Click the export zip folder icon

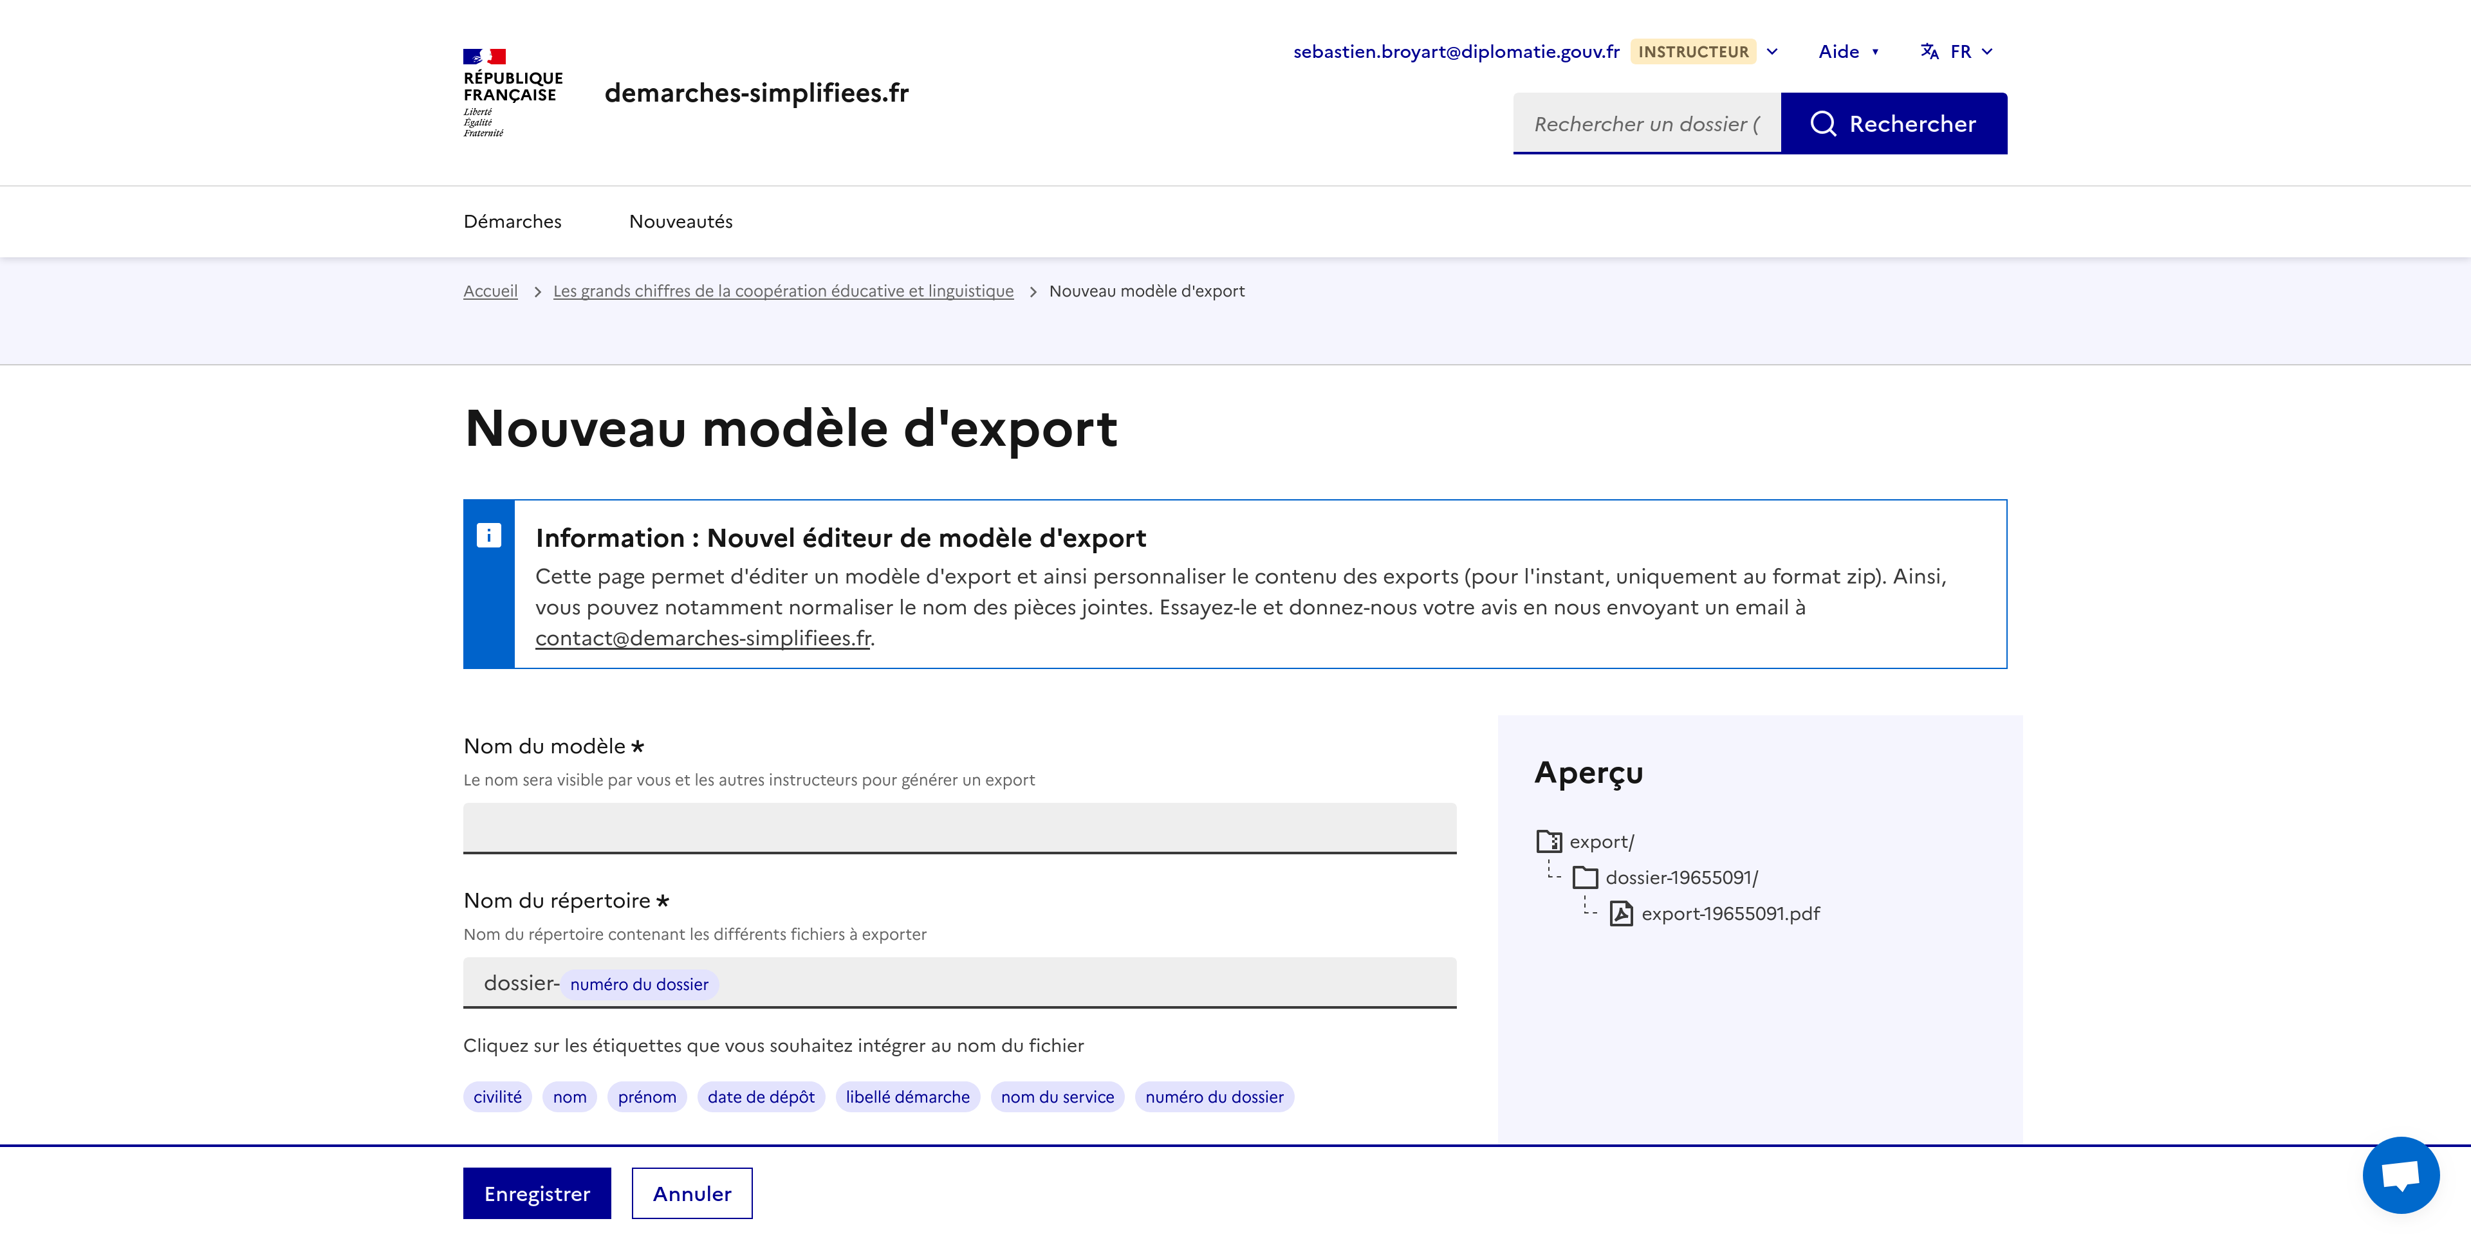coord(1548,841)
